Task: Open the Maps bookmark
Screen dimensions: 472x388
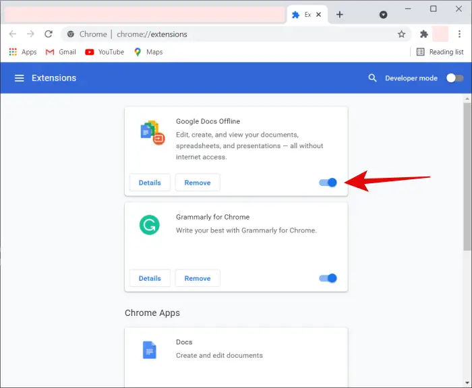Action: (x=148, y=52)
